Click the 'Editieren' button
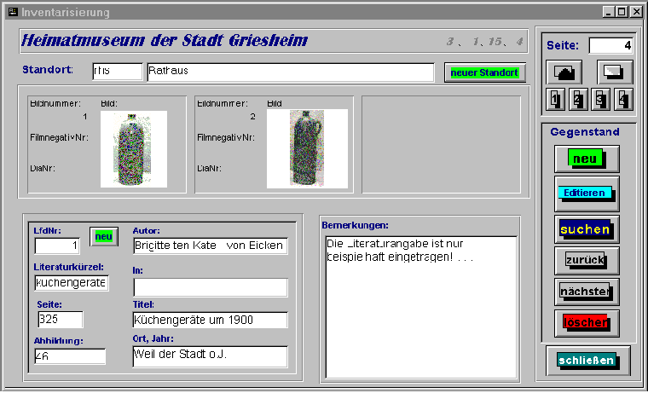Image resolution: width=648 pixels, height=393 pixels. [587, 194]
